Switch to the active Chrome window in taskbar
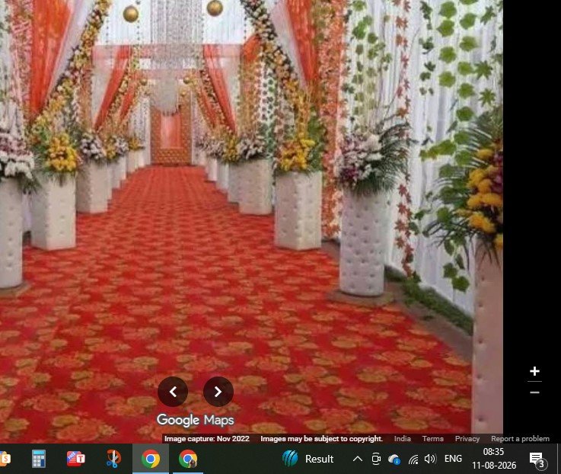 [x=151, y=459]
